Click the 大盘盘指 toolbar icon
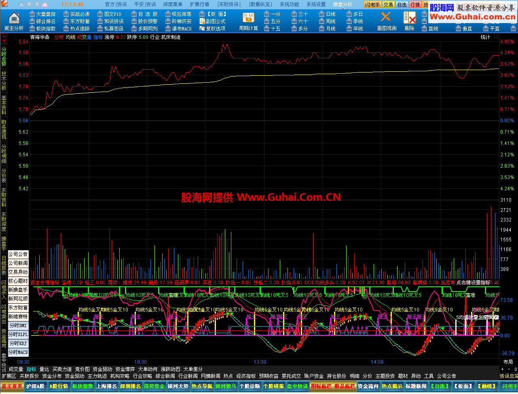This screenshot has width=518, height=394. click(x=42, y=14)
